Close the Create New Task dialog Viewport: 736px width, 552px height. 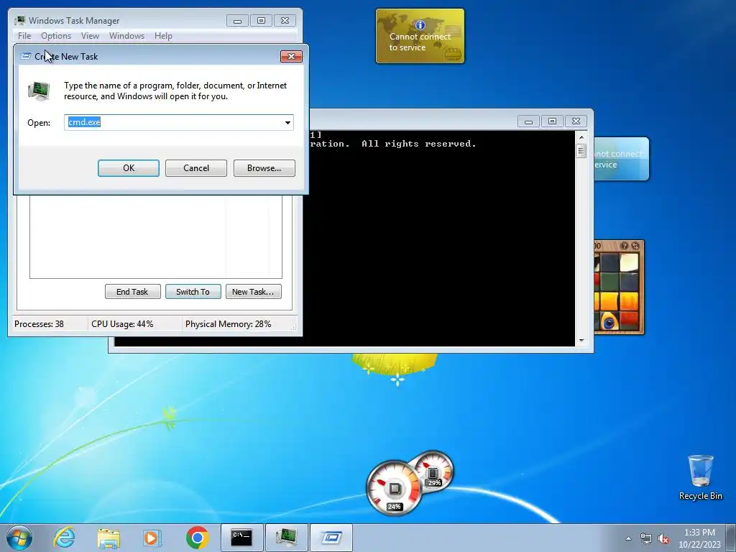pyautogui.click(x=291, y=56)
